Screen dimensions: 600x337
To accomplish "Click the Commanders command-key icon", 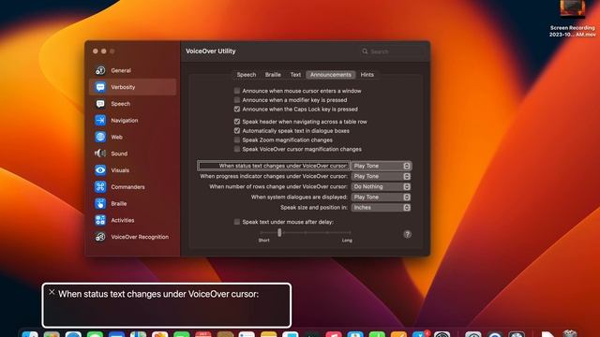I will click(x=100, y=187).
